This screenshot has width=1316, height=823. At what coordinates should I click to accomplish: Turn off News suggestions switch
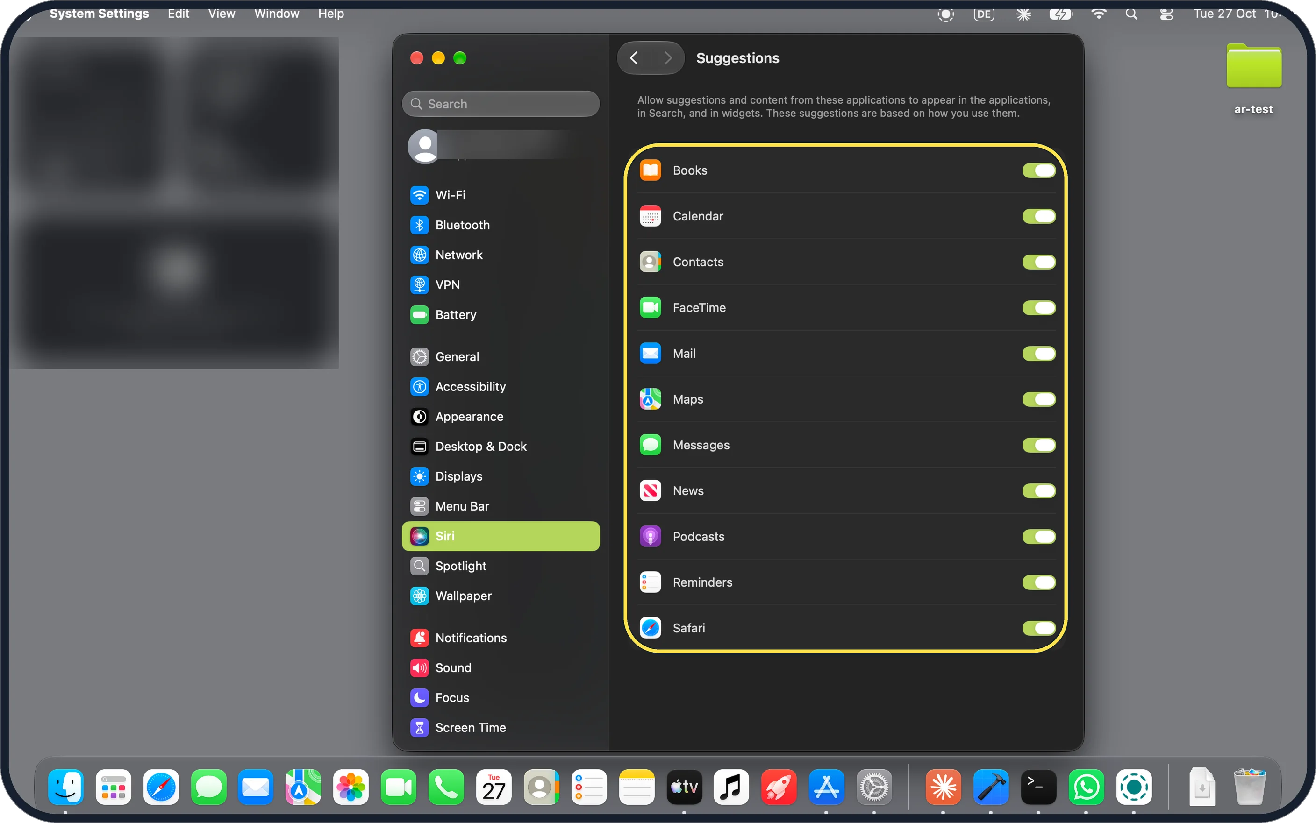tap(1038, 490)
